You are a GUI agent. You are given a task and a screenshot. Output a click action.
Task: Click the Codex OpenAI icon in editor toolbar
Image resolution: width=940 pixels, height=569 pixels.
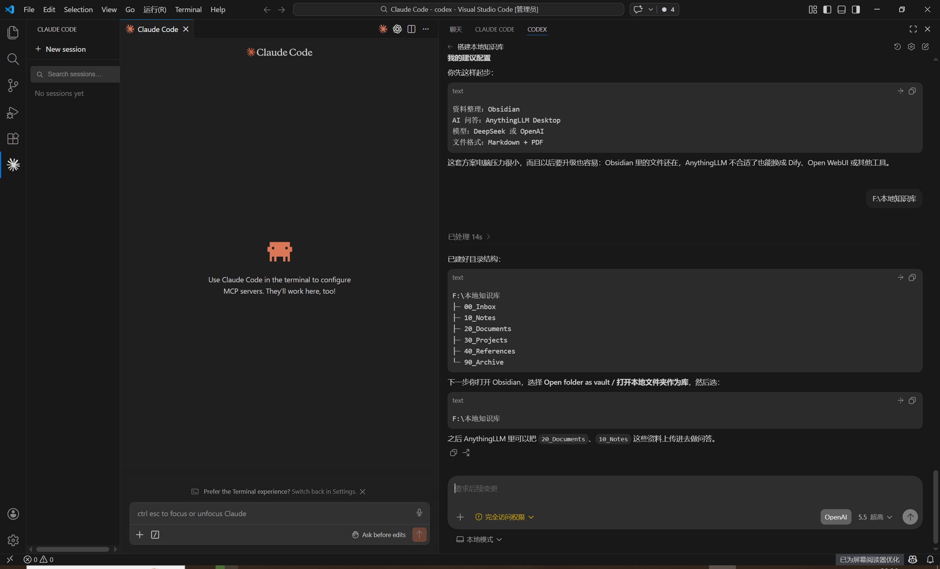[x=397, y=29]
